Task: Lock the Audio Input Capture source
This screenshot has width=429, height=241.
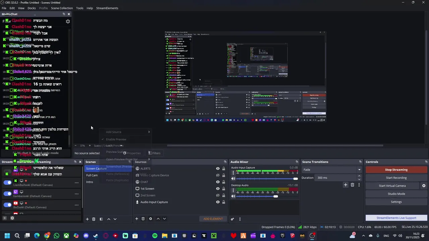Action: [224, 202]
